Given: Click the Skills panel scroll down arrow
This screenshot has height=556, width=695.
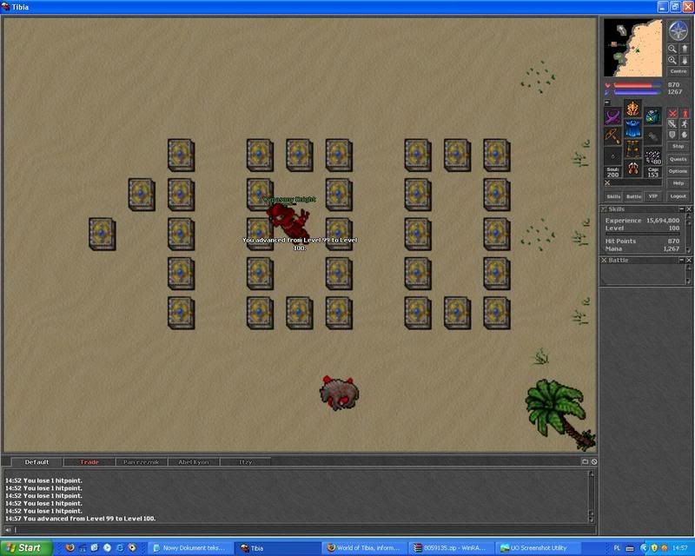Looking at the screenshot, I should 688,250.
